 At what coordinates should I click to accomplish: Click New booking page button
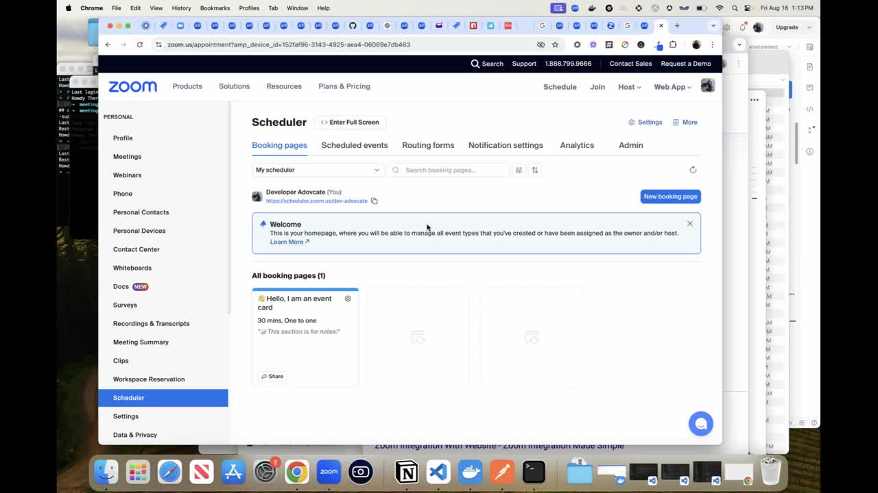(x=670, y=197)
